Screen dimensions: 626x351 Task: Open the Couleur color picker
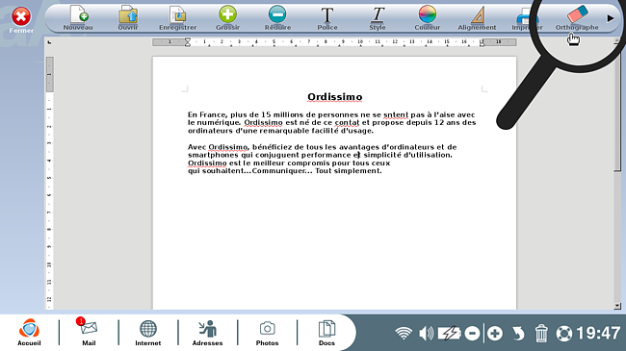point(428,18)
